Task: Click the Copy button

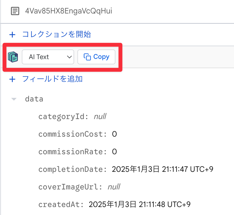Action: tap(96, 57)
